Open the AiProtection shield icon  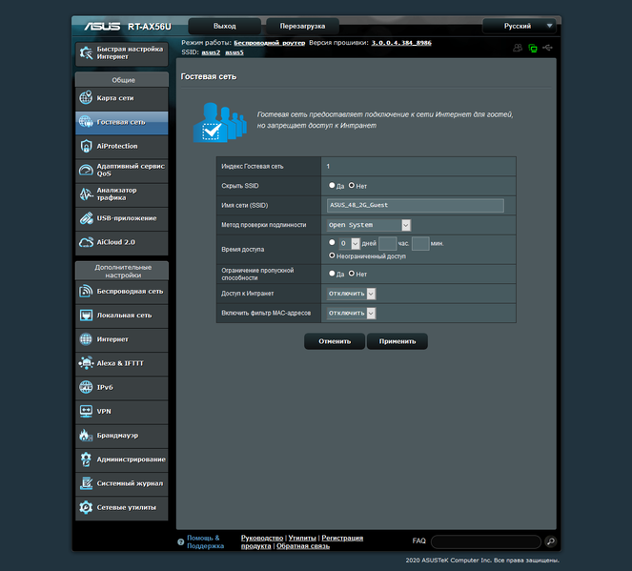86,146
